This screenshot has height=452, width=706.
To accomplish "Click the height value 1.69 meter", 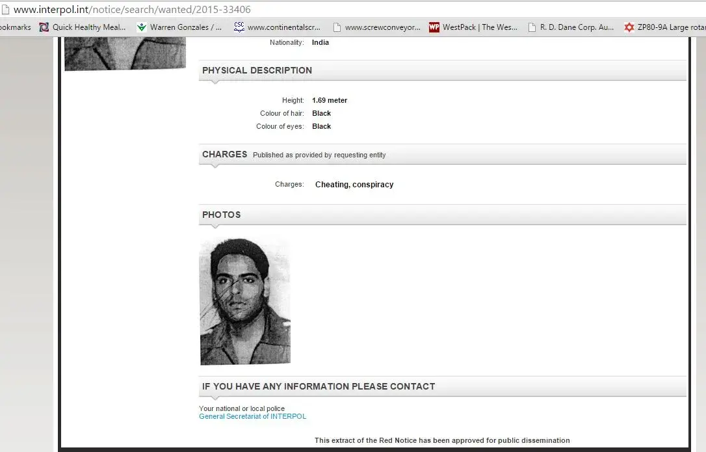I will click(330, 101).
